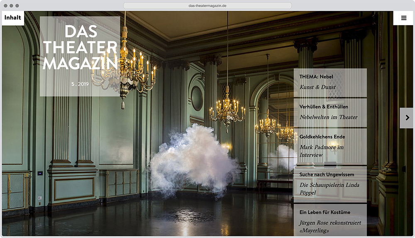This screenshot has width=415, height=238.
Task: Click the das-theatermagazin.de address bar
Action: [207, 6]
